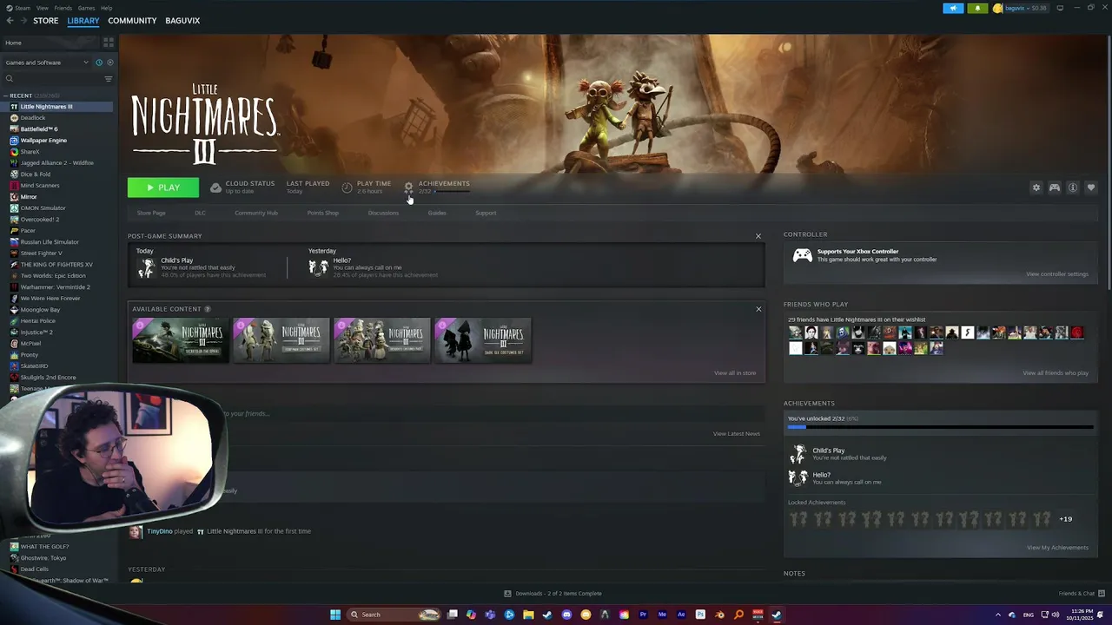Toggle the ready-to-play filter icon

[109, 62]
